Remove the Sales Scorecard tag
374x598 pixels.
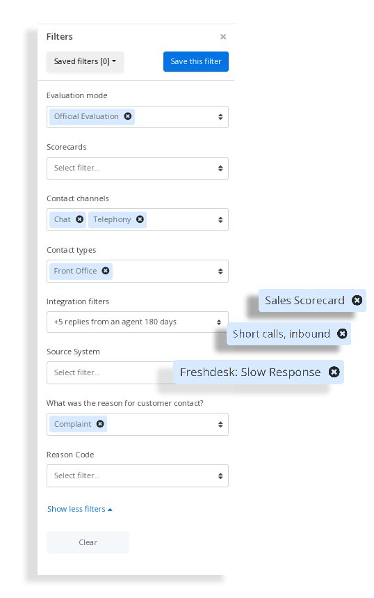(x=357, y=301)
